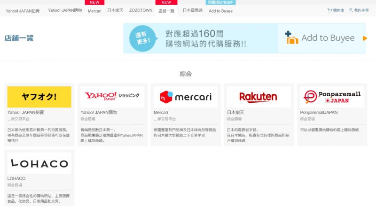Click the 店鋪一覽 page heading

[x=19, y=38]
